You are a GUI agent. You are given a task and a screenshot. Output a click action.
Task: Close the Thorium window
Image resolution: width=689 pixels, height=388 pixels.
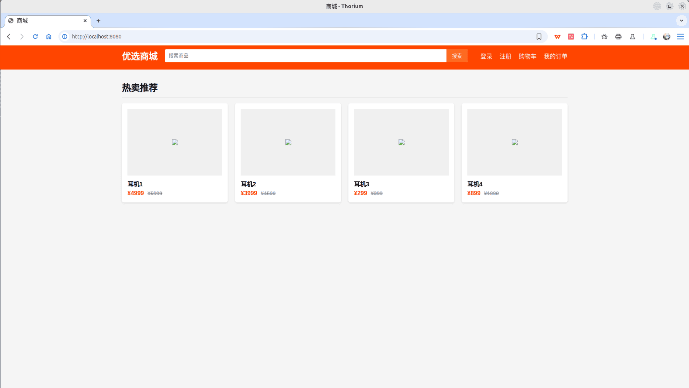click(682, 6)
